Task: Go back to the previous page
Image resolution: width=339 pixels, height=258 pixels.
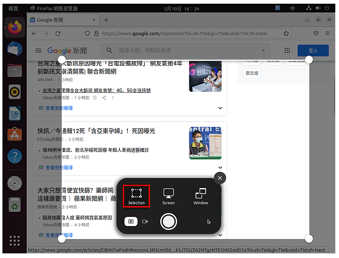Action: (x=35, y=33)
